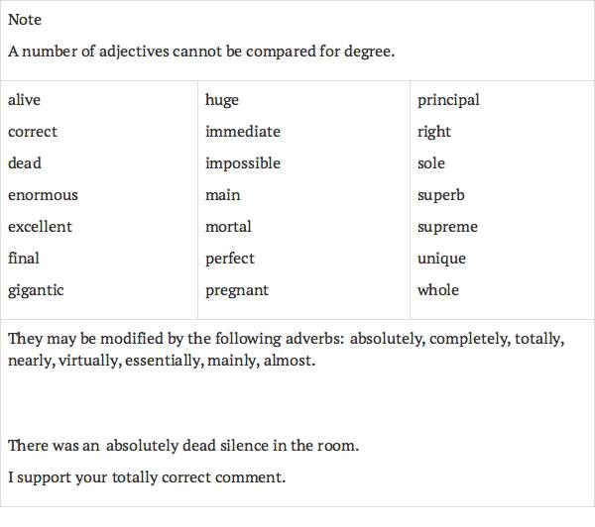Click the word "alive" in the table
Screen dimensions: 595x527
(x=25, y=100)
